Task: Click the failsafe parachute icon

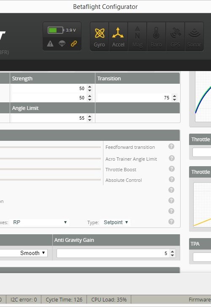Action: pos(62,44)
